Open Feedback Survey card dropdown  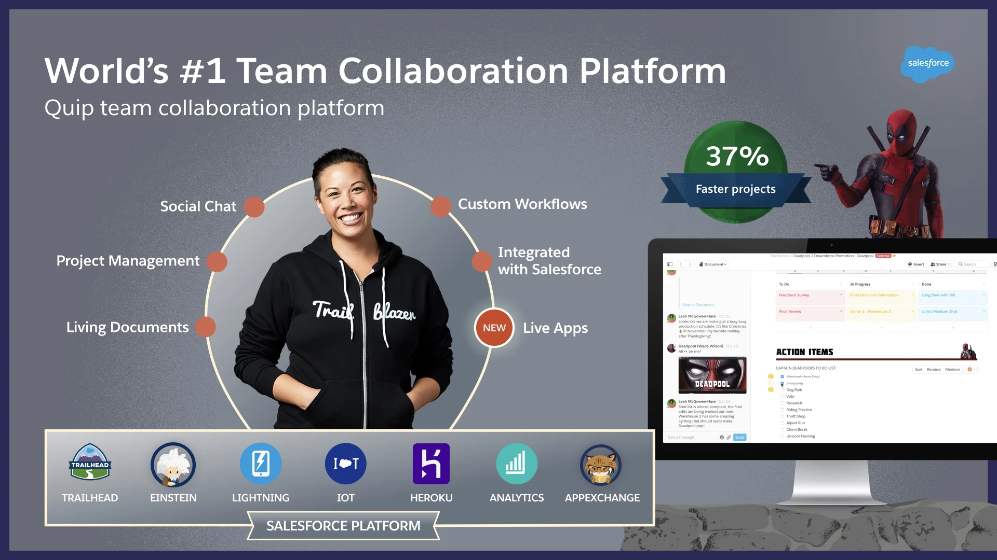pos(841,295)
